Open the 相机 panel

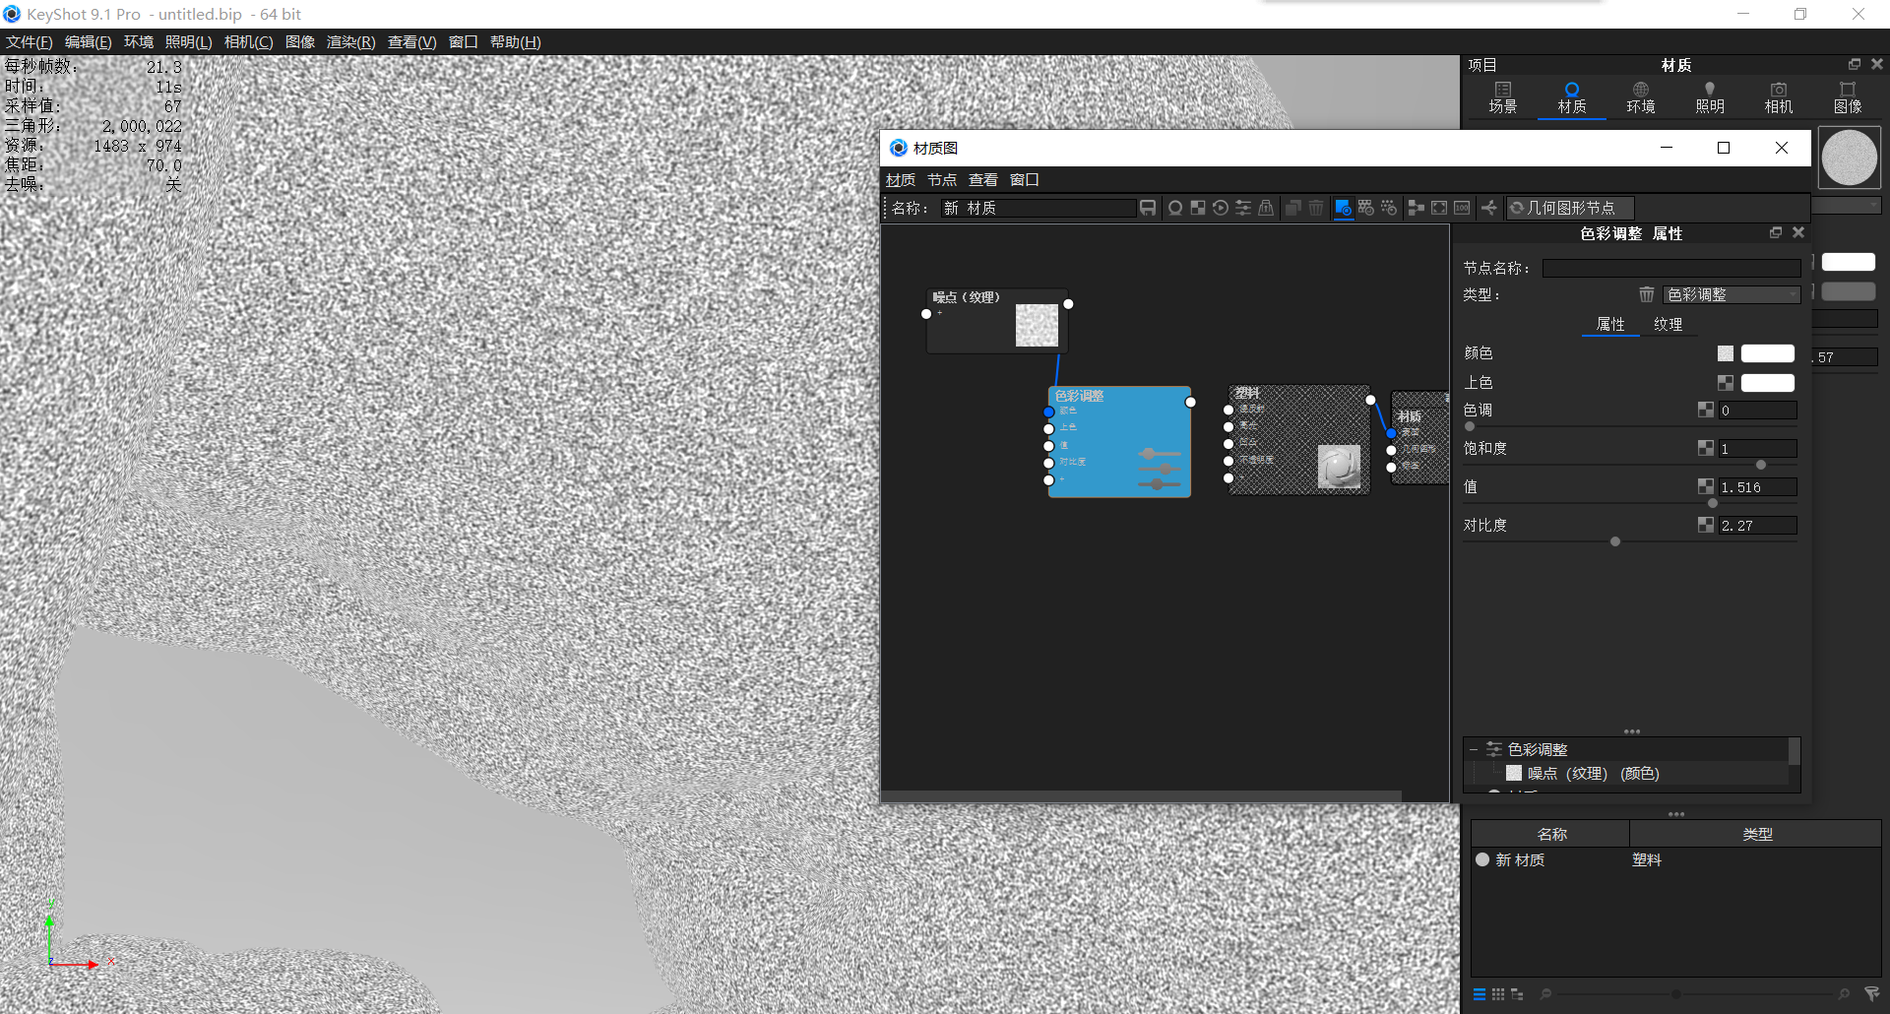click(1778, 96)
